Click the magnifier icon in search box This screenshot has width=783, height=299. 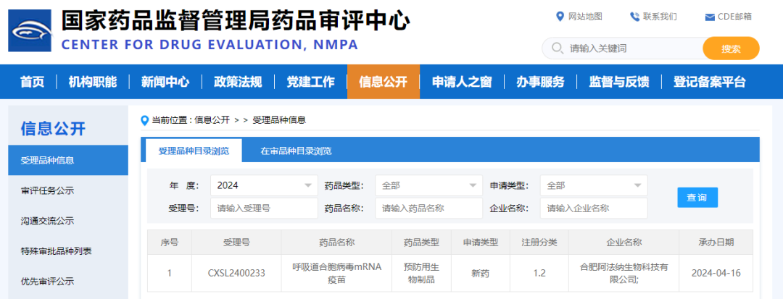557,49
